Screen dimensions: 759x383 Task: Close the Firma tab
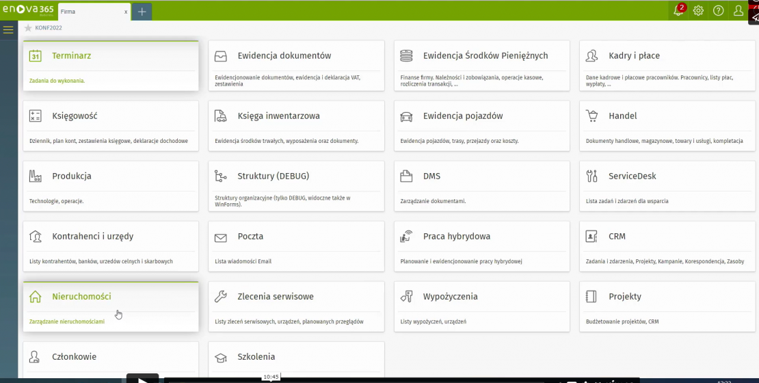pyautogui.click(x=126, y=12)
